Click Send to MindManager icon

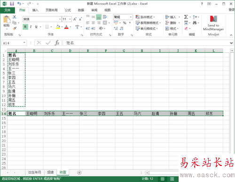pyautogui.click(x=213, y=19)
